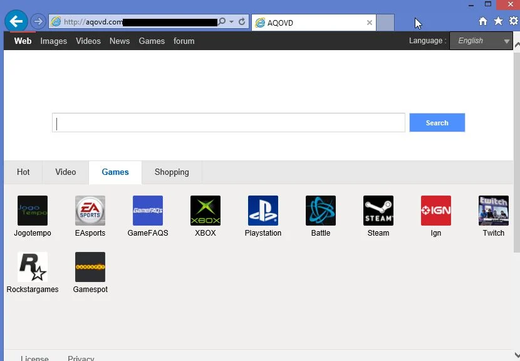Open the browser Tools gear icon
Viewport: 520px width, 361px height.
514,21
